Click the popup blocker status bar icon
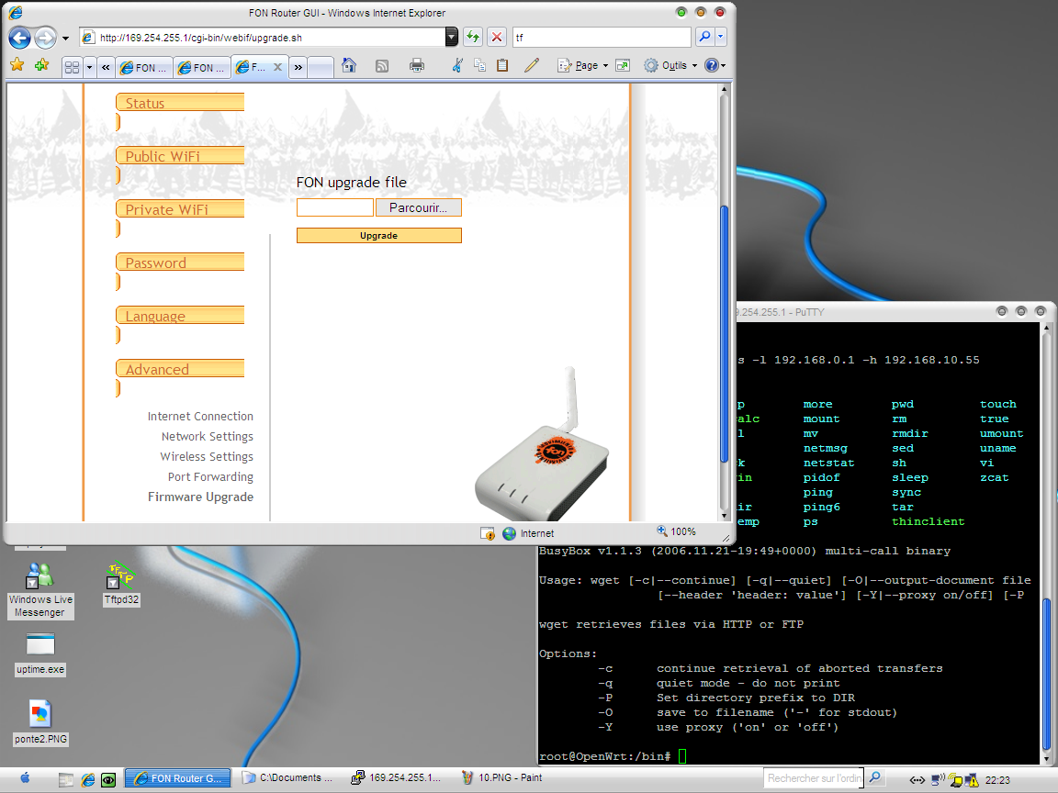The height and width of the screenshot is (793, 1058). 487,533
